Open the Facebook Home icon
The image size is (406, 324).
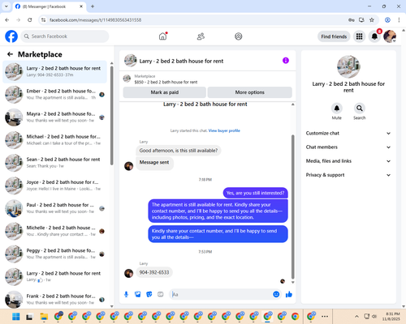(x=162, y=36)
